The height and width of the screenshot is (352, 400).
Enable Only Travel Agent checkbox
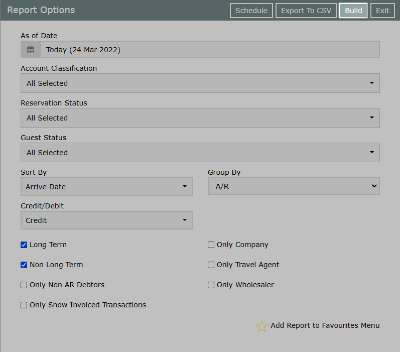[x=211, y=265]
